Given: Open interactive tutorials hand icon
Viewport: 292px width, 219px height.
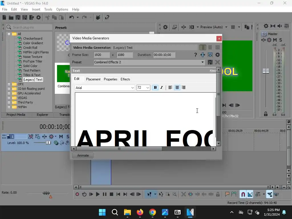Looking at the screenshot, I should 98,17.
